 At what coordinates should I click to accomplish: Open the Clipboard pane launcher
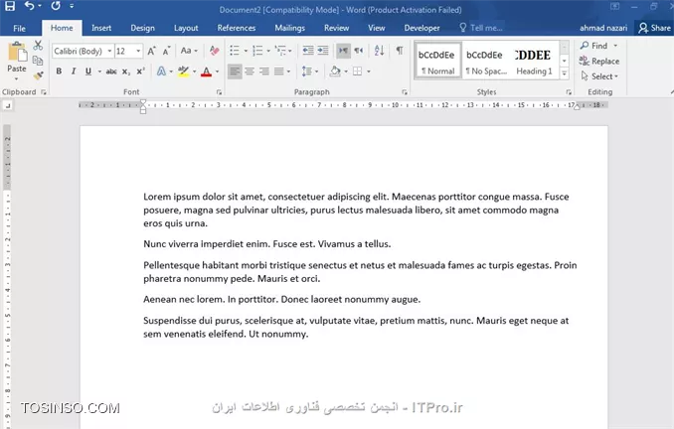pyautogui.click(x=44, y=92)
